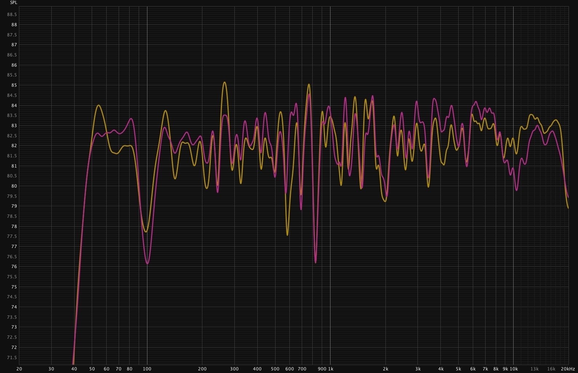Select the 7k frequency label
Screen dimensions: 578x373
point(485,369)
